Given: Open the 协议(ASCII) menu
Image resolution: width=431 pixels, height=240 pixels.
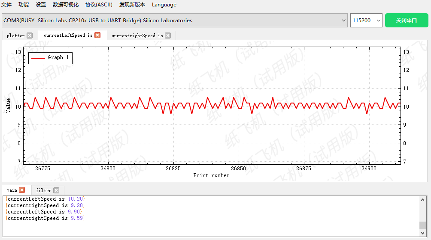Looking at the screenshot, I should click(x=99, y=5).
